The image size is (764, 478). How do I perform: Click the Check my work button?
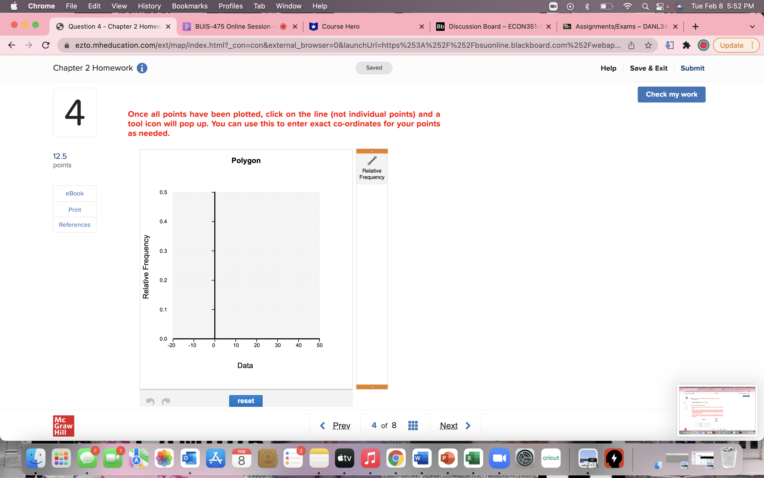(671, 94)
